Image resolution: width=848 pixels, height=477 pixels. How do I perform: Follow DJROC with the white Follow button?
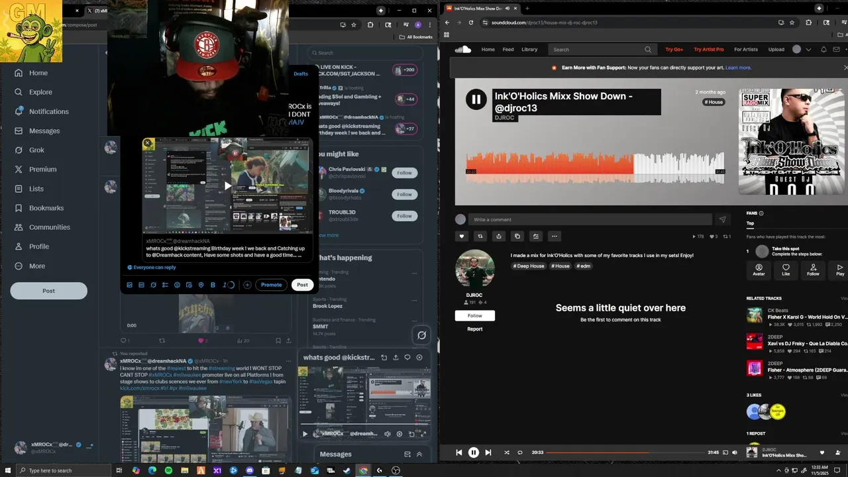click(474, 315)
